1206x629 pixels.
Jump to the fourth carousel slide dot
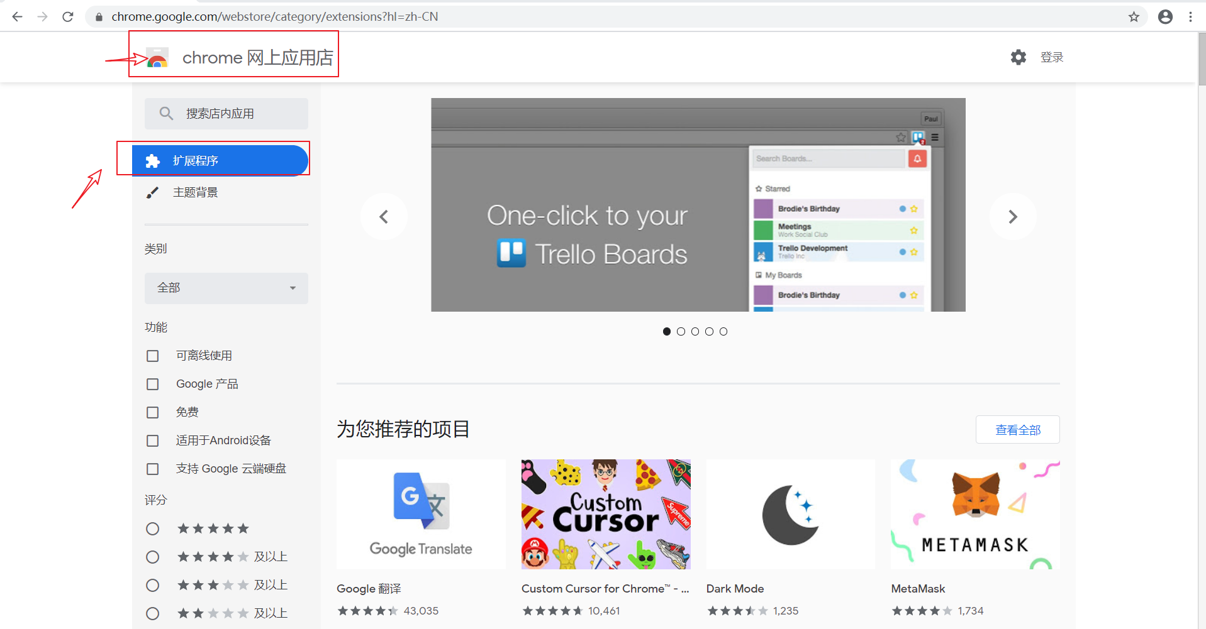click(x=709, y=331)
